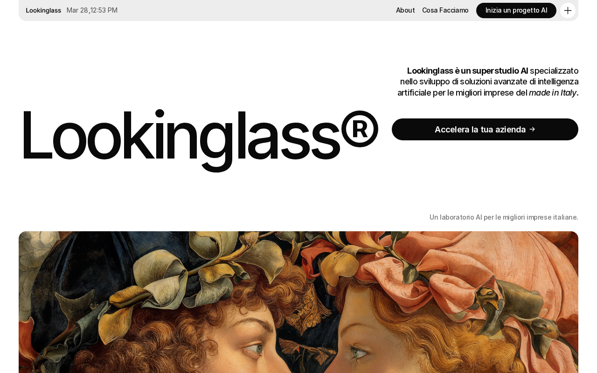The width and height of the screenshot is (597, 373).
Task: Click the Mar 28 date and time text
Action: [92, 10]
